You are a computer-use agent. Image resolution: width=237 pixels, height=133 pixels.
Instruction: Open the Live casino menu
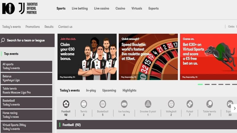[x=102, y=9]
